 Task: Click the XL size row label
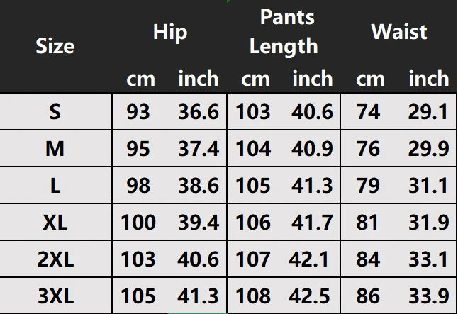(x=55, y=223)
